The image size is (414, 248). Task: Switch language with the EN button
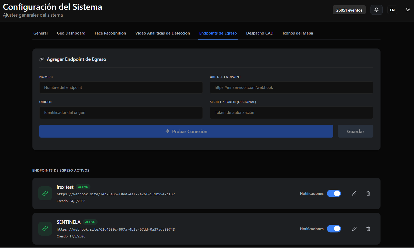click(x=392, y=10)
